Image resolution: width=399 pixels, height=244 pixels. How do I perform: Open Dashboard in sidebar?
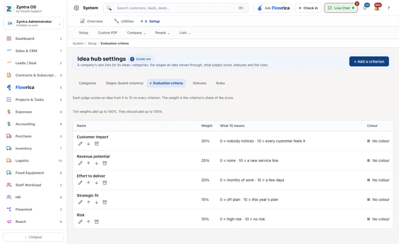click(34, 39)
